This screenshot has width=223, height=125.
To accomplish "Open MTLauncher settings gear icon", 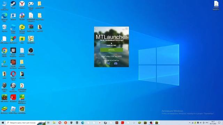I will (96, 29).
